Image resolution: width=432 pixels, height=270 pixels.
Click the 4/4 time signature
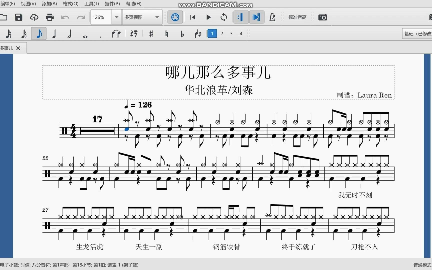pyautogui.click(x=73, y=131)
